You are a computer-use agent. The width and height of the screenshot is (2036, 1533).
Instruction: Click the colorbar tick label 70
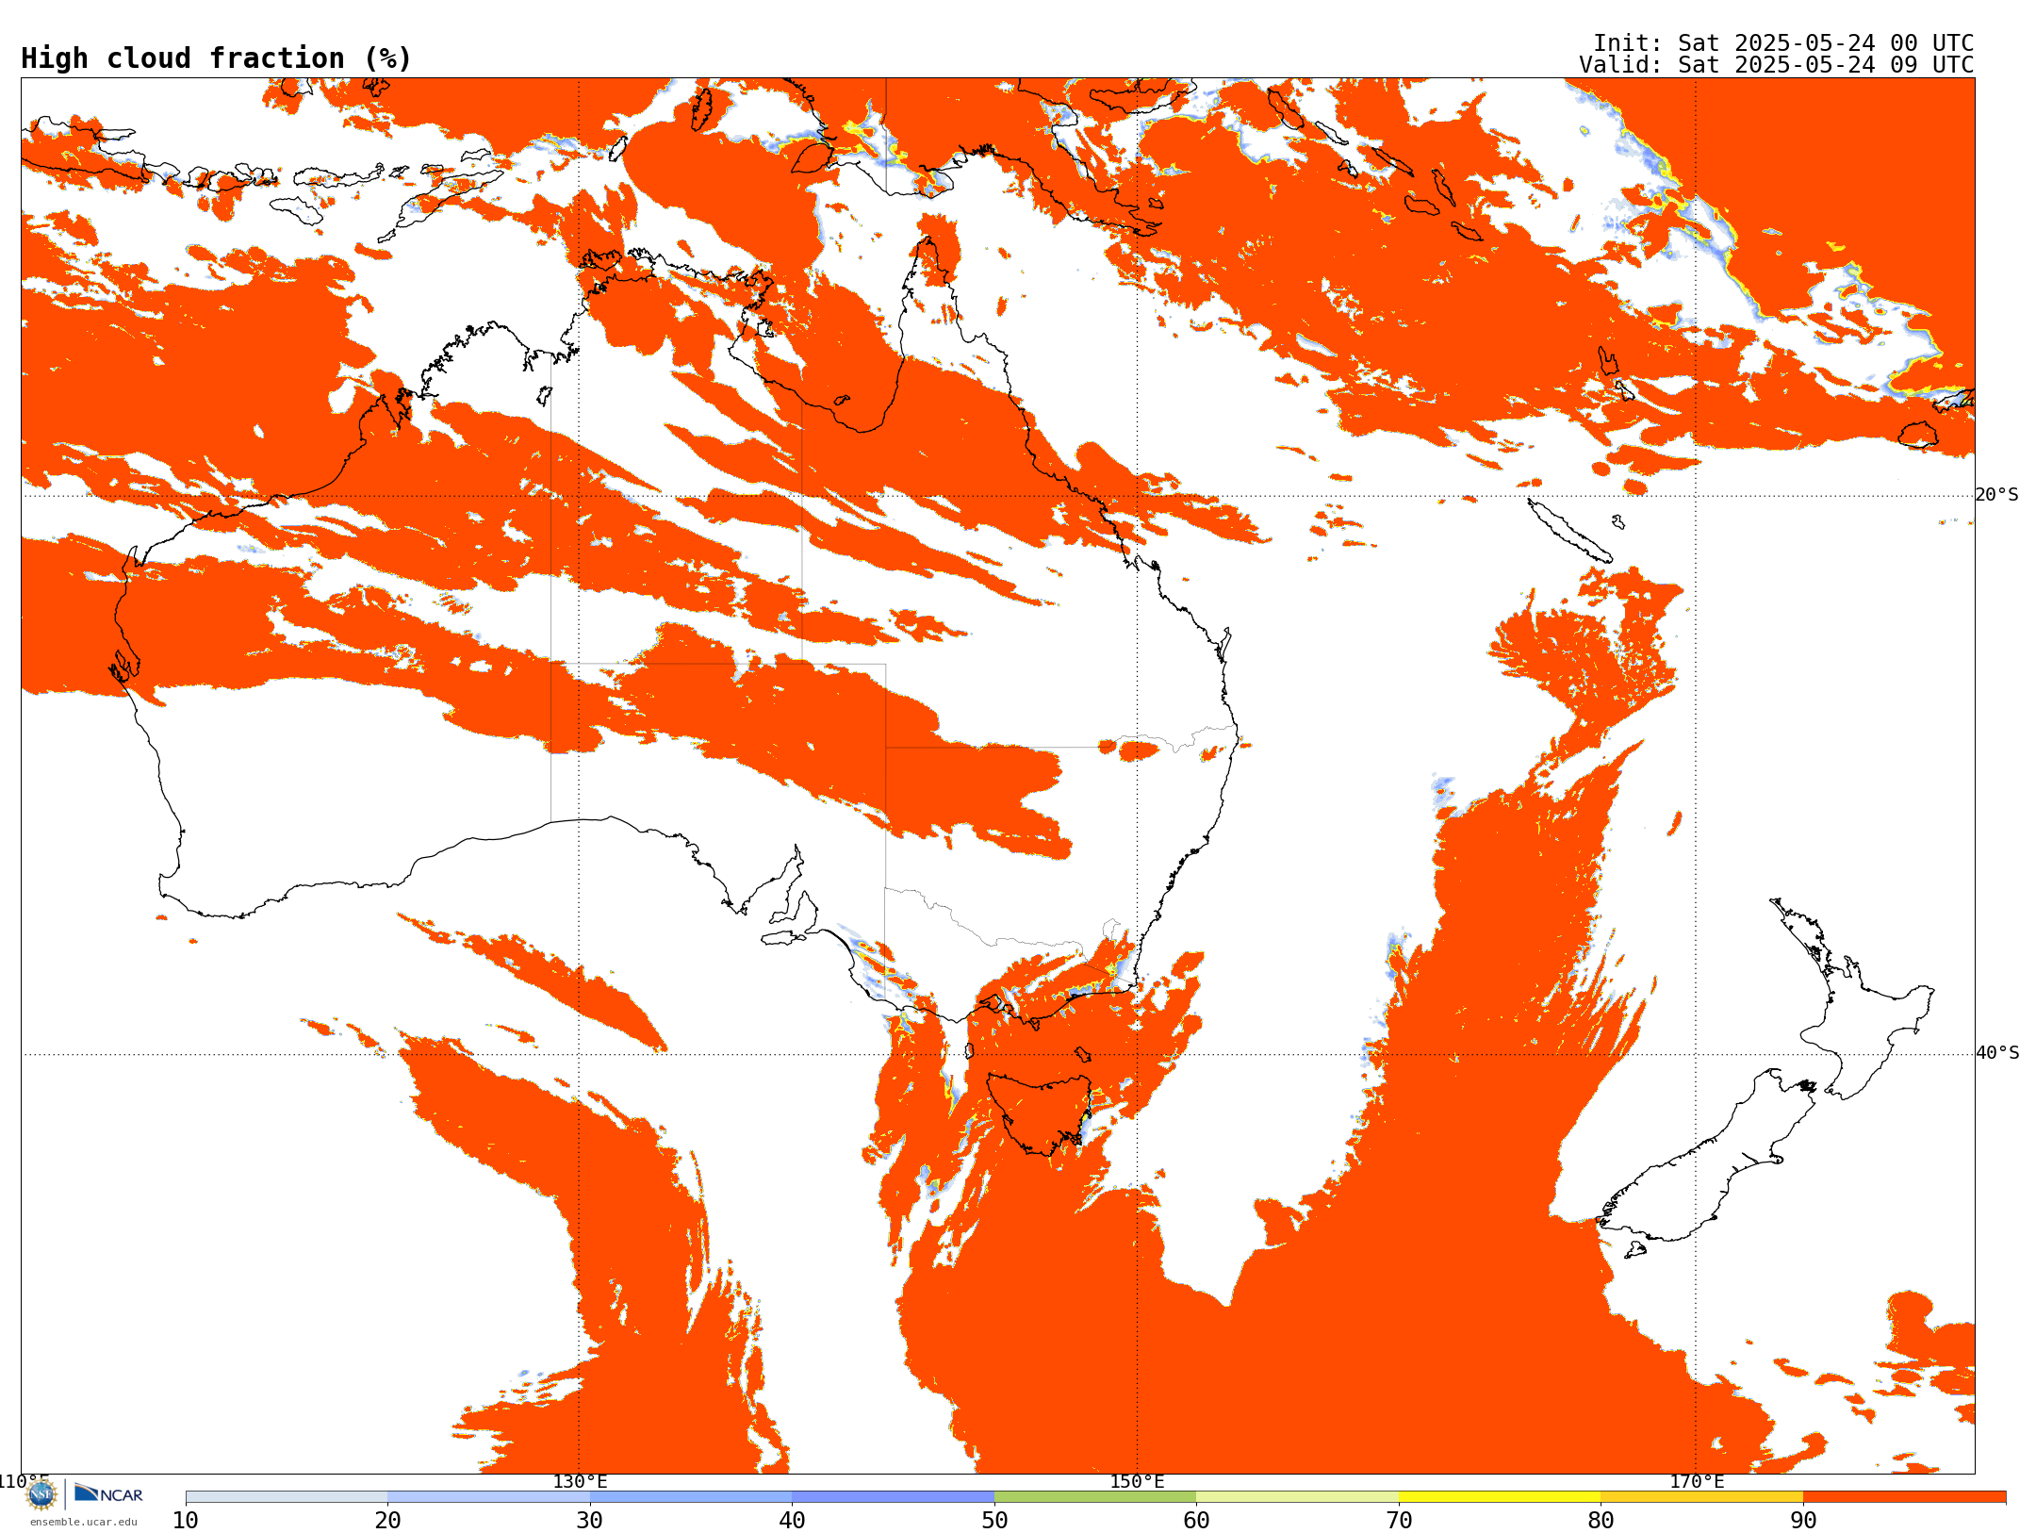(1399, 1521)
